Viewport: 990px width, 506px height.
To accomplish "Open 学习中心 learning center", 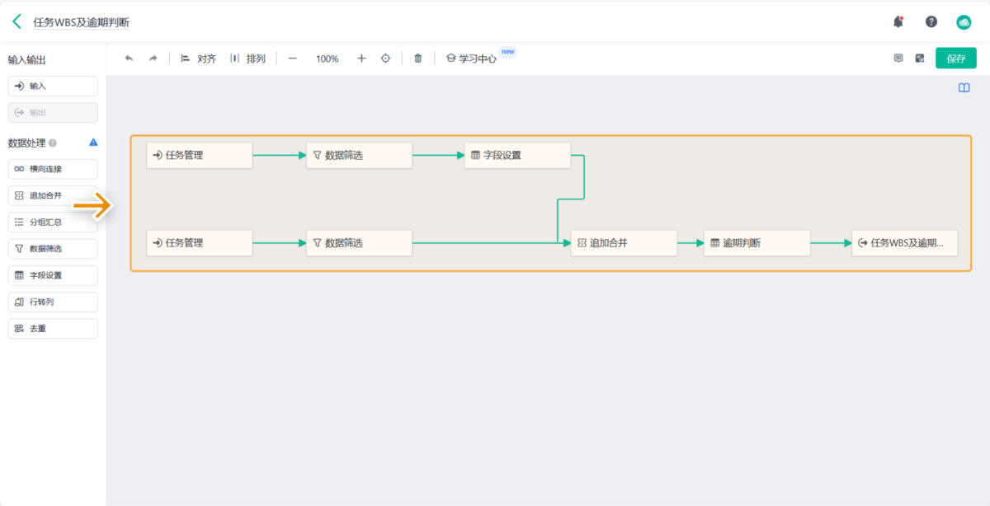I will click(471, 59).
